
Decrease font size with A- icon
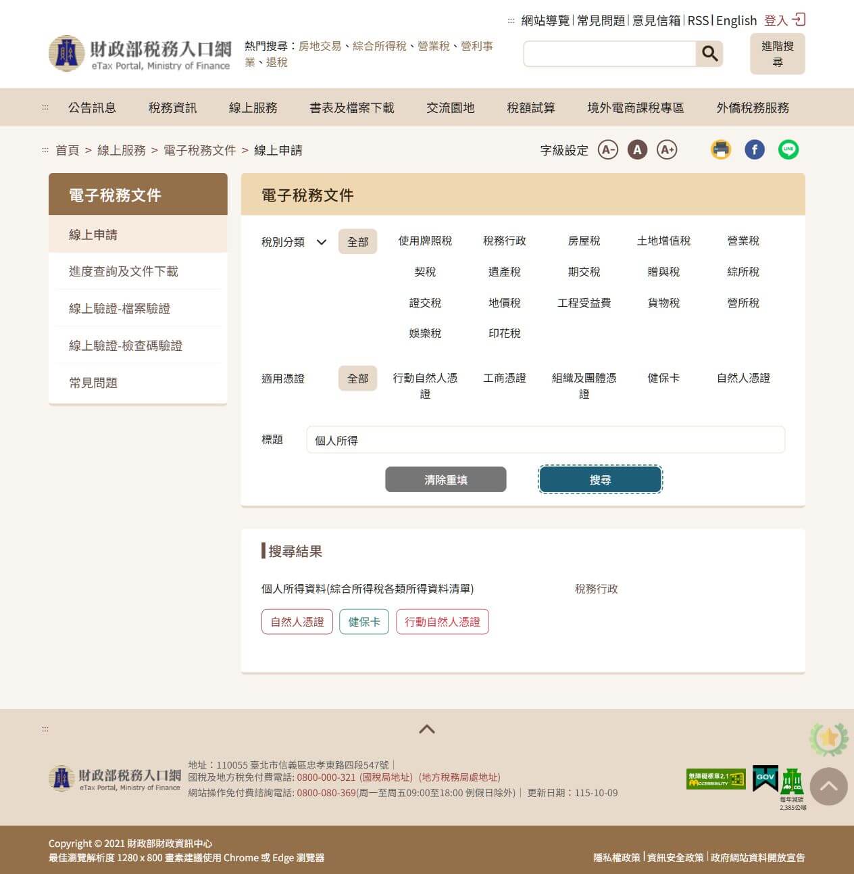(x=608, y=149)
